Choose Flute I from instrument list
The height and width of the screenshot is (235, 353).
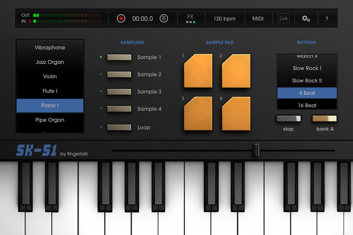click(x=50, y=91)
